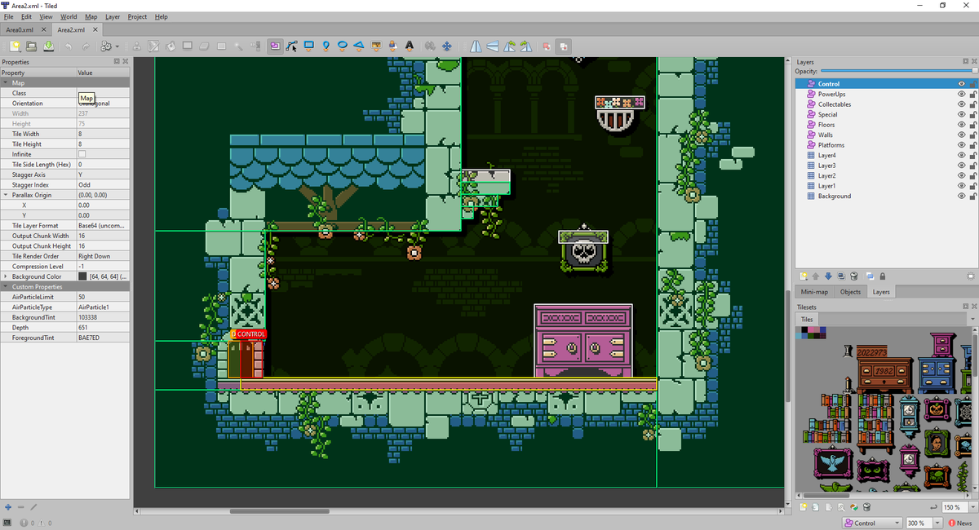Click the Background Color swatch

click(82, 276)
